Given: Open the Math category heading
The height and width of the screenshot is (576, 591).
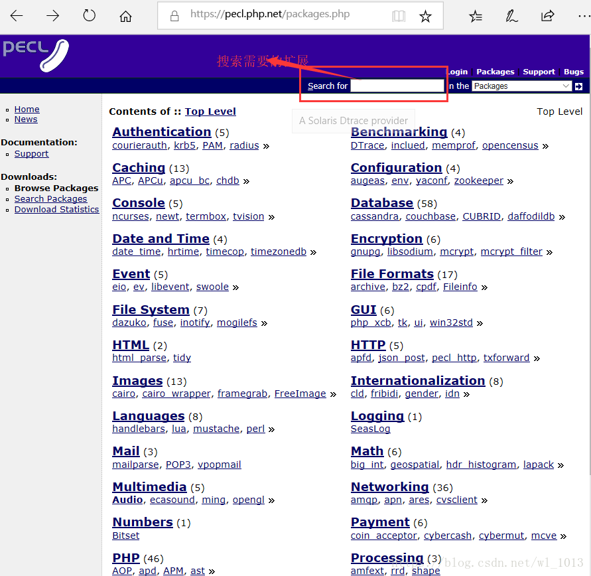Looking at the screenshot, I should point(367,451).
